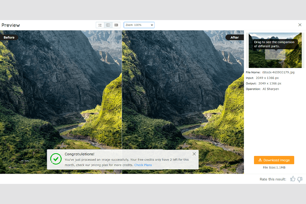This screenshot has width=306, height=204.
Task: Dismiss the Congratulations notification
Action: 194,154
